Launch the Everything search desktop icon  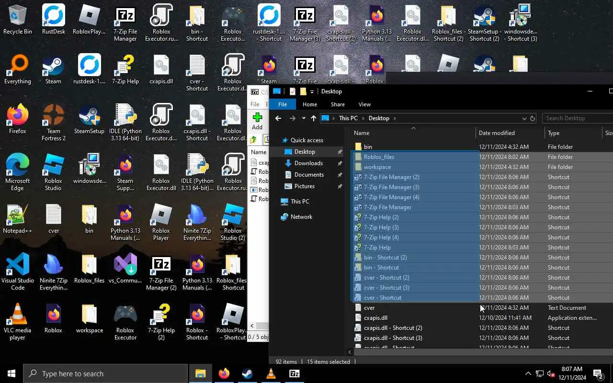pyautogui.click(x=18, y=70)
